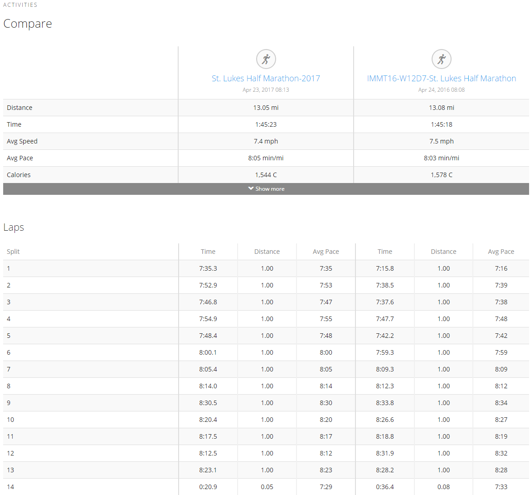The image size is (530, 495).
Task: Click the Compare page heading
Action: click(x=28, y=24)
